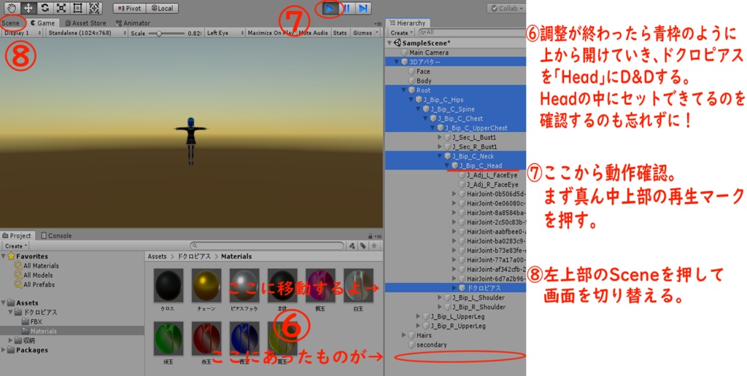Open the Hierarchy Create dropdown
This screenshot has width=747, height=376.
pos(402,33)
